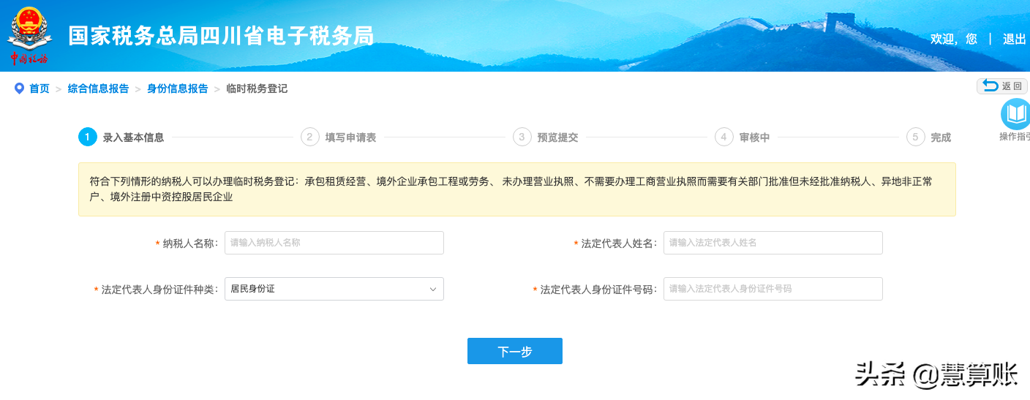Expand the 法定代表人身份证件种类 dropdown
Viewport: 1030px width, 400px height.
click(334, 289)
